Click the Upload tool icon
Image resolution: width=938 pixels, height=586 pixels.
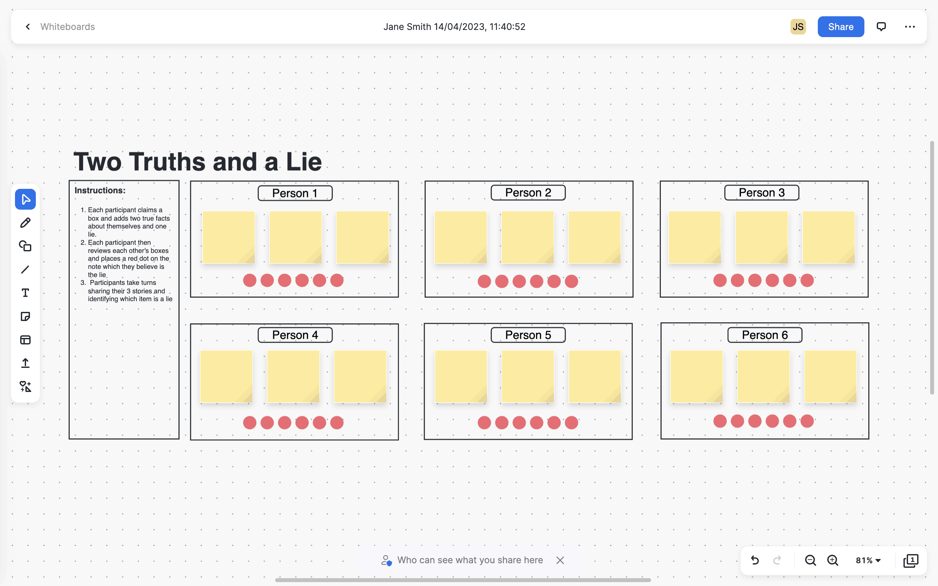[25, 363]
